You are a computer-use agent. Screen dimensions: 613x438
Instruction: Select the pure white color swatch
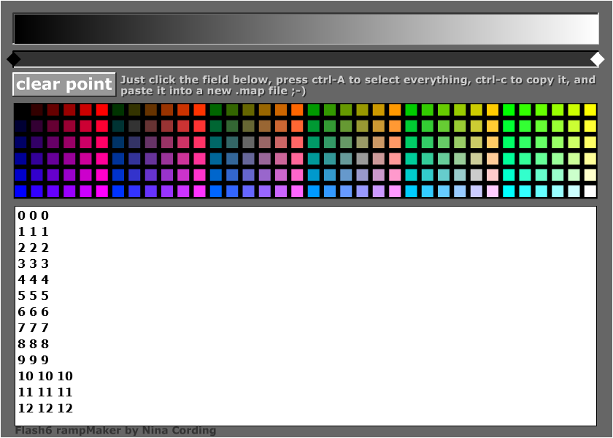pos(590,191)
